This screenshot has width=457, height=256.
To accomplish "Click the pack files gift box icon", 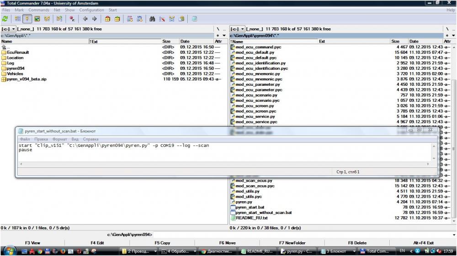I will pyautogui.click(x=107, y=19).
